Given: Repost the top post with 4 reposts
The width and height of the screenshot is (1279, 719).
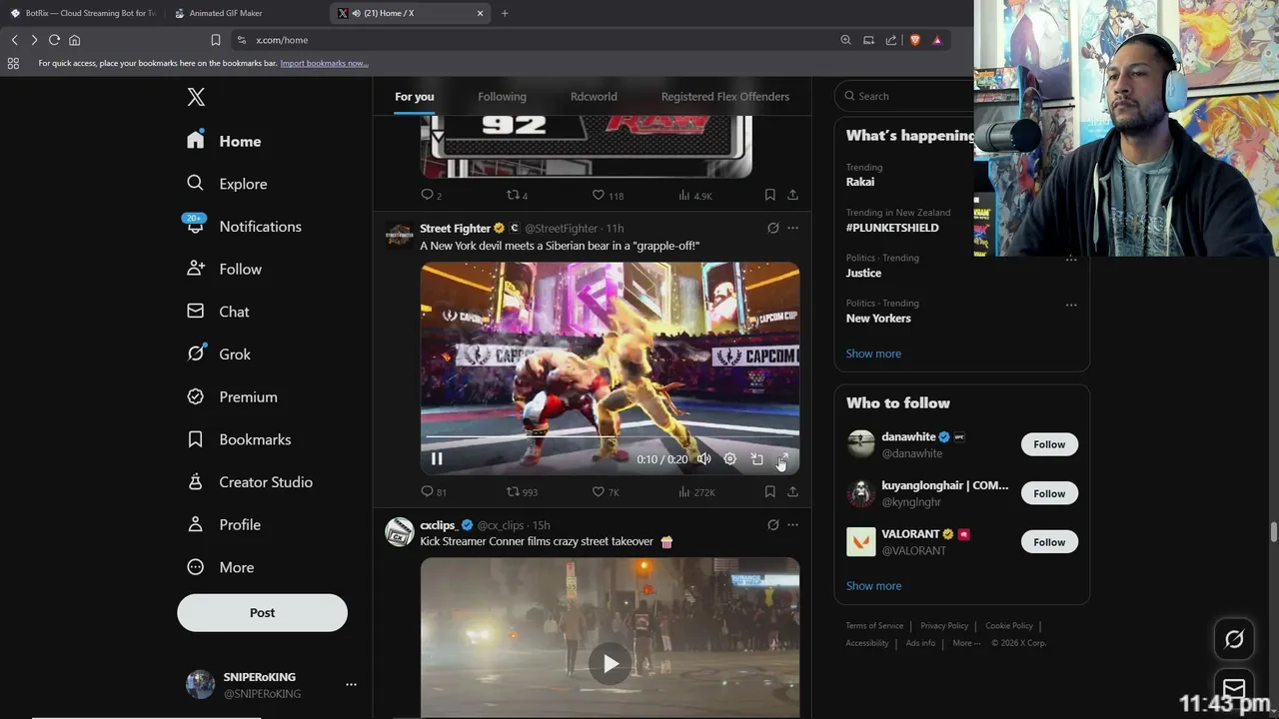Looking at the screenshot, I should point(517,196).
